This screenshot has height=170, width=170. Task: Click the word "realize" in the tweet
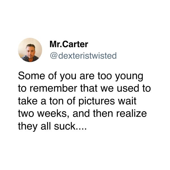tap(131, 114)
